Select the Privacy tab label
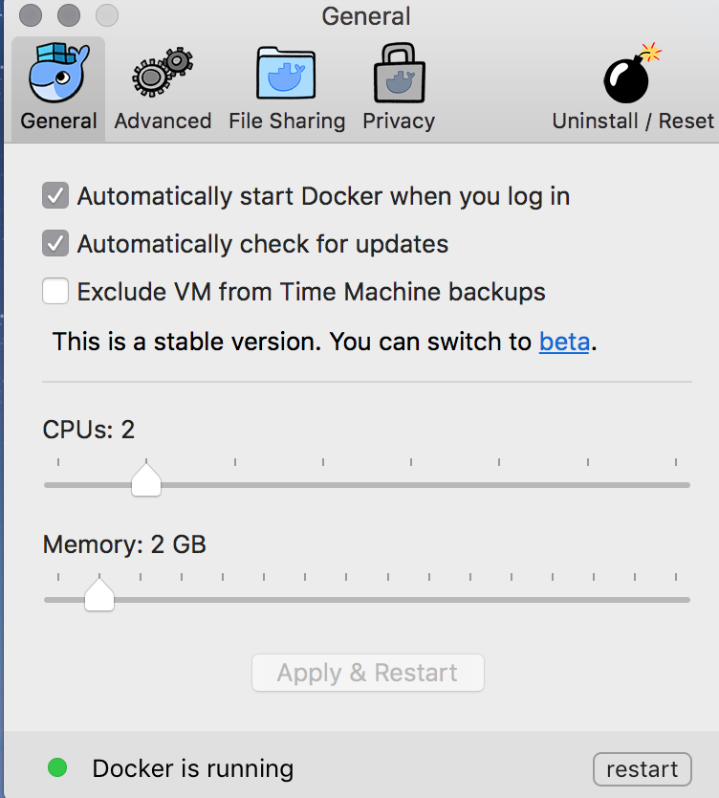 399,122
